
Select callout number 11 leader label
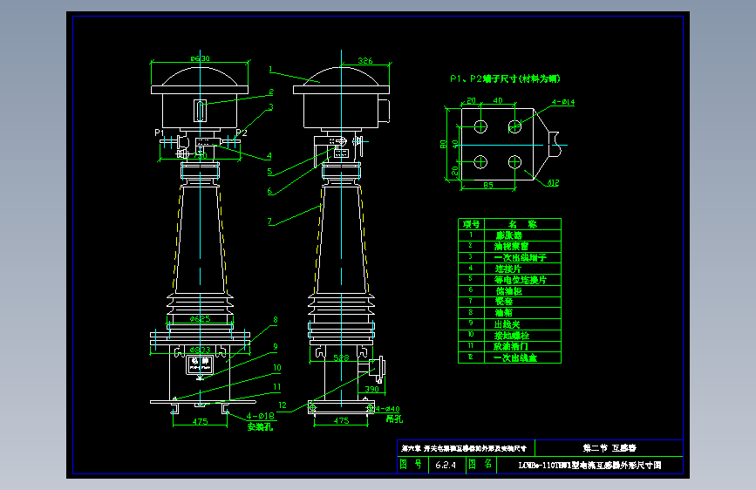(x=276, y=387)
